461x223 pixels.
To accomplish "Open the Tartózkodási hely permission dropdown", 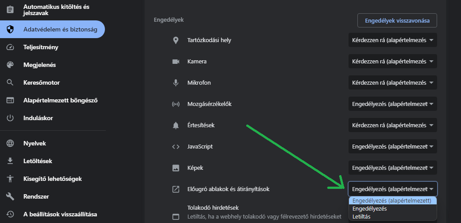I will point(392,40).
